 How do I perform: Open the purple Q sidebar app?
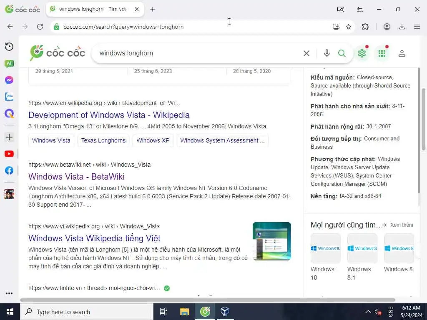(x=9, y=113)
